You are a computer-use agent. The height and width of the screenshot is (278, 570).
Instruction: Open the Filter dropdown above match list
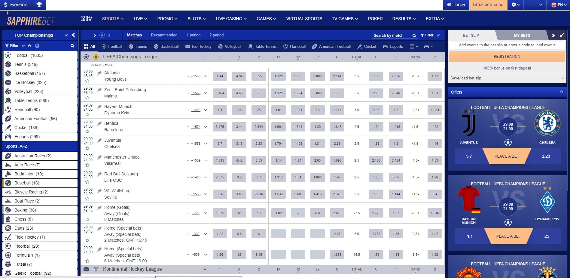point(430,35)
